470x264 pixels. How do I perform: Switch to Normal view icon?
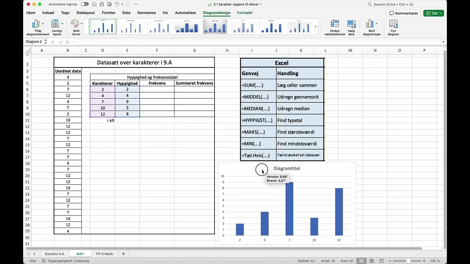coord(362,261)
